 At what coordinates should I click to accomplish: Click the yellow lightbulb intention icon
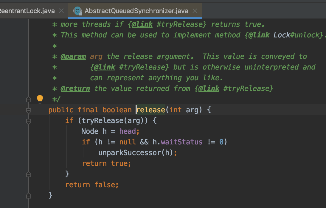(40, 99)
